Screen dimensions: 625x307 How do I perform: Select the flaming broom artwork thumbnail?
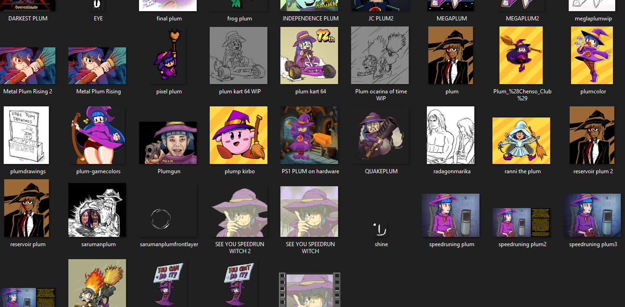[x=97, y=283]
